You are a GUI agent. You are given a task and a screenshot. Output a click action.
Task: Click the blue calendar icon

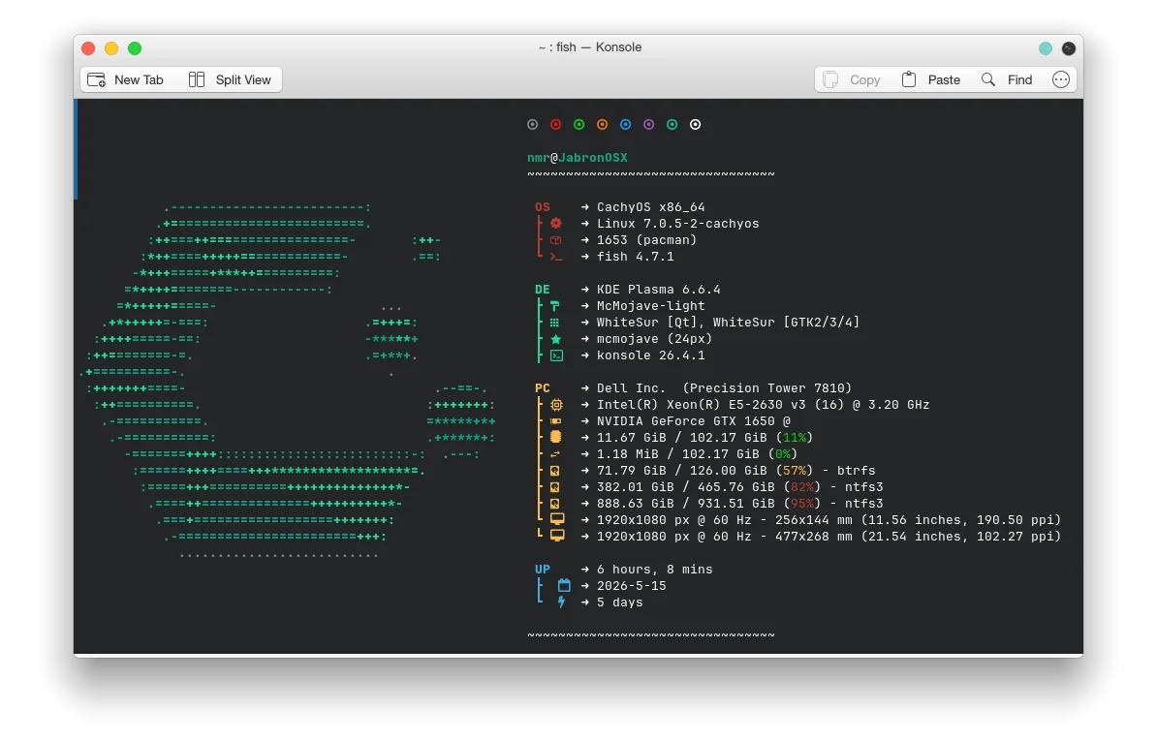point(564,585)
